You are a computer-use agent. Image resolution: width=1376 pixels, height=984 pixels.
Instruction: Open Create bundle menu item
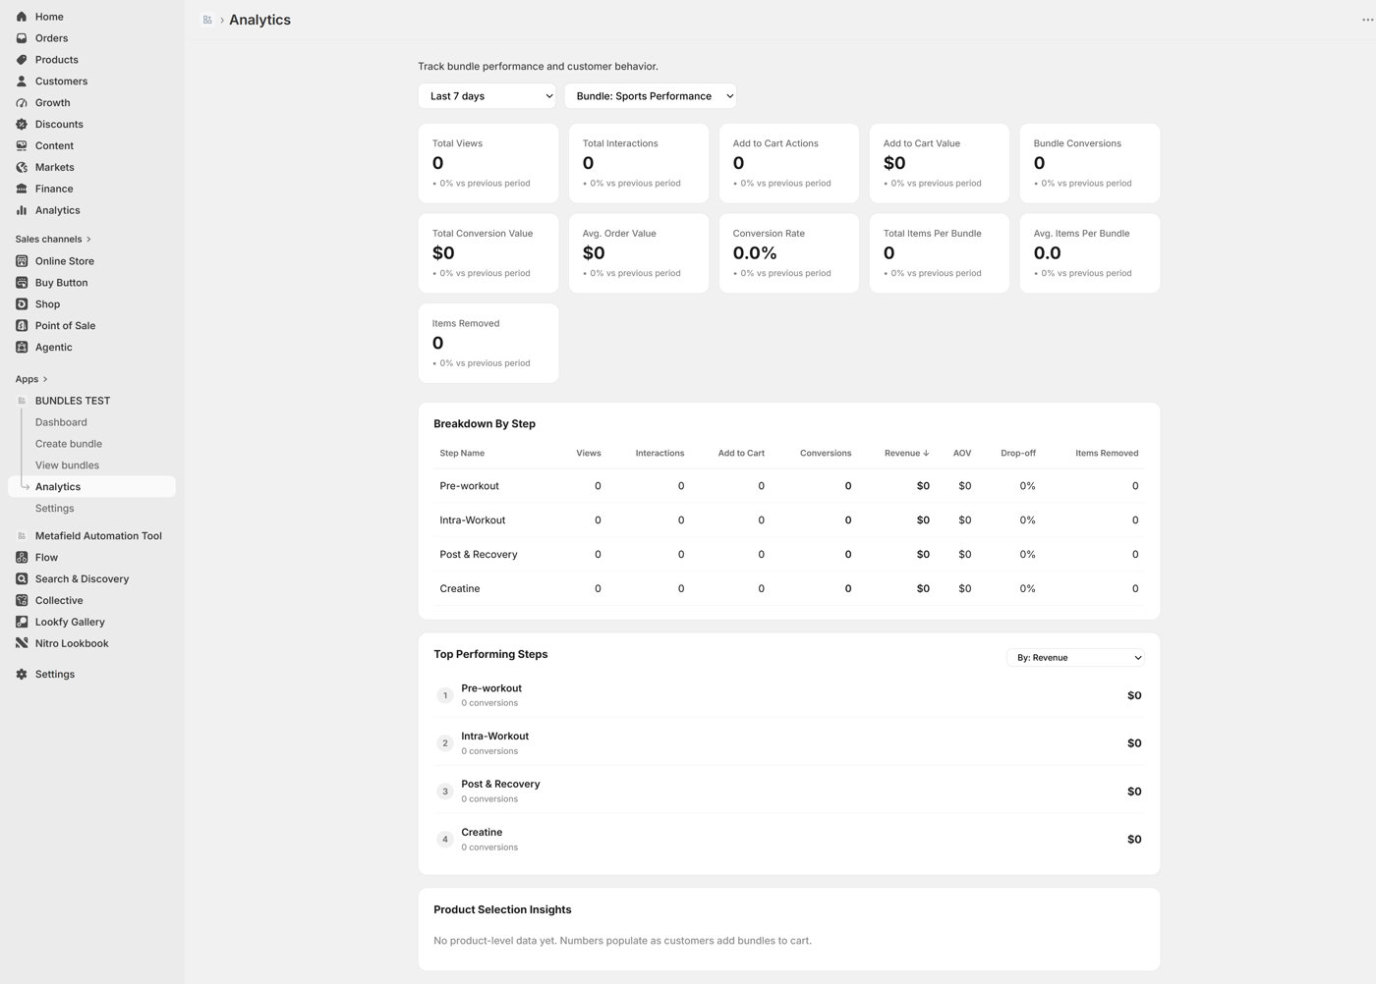click(x=69, y=444)
